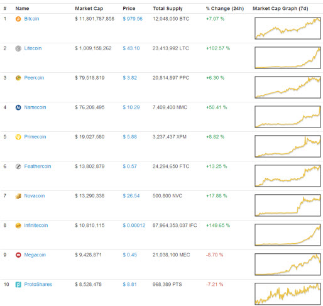
Task: Click the Infinitecoin coin icon
Action: (x=18, y=226)
